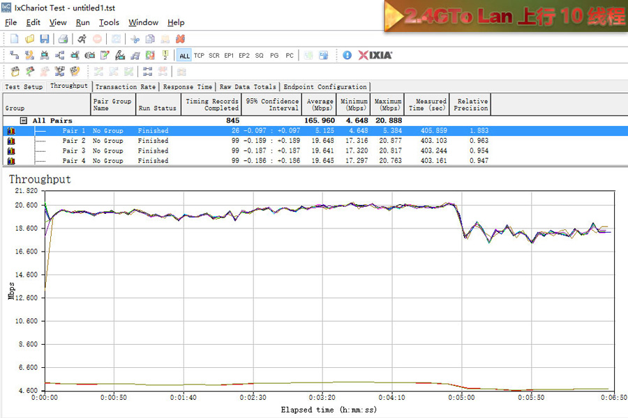Start the test with the running man icon
Image resolution: width=628 pixels, height=418 pixels.
point(82,39)
